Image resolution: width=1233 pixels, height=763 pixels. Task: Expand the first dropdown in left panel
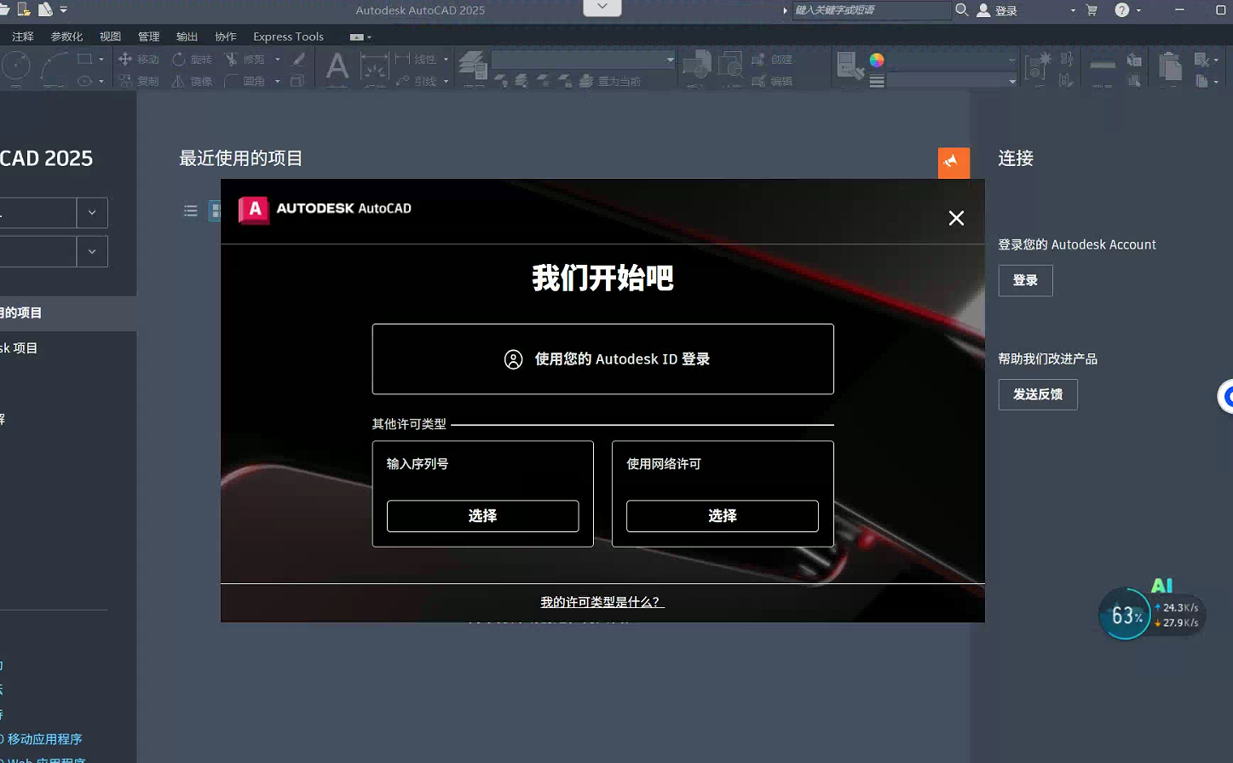coord(92,213)
